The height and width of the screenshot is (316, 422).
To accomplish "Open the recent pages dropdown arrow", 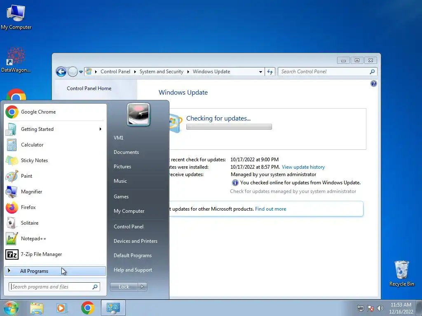I will click(81, 72).
